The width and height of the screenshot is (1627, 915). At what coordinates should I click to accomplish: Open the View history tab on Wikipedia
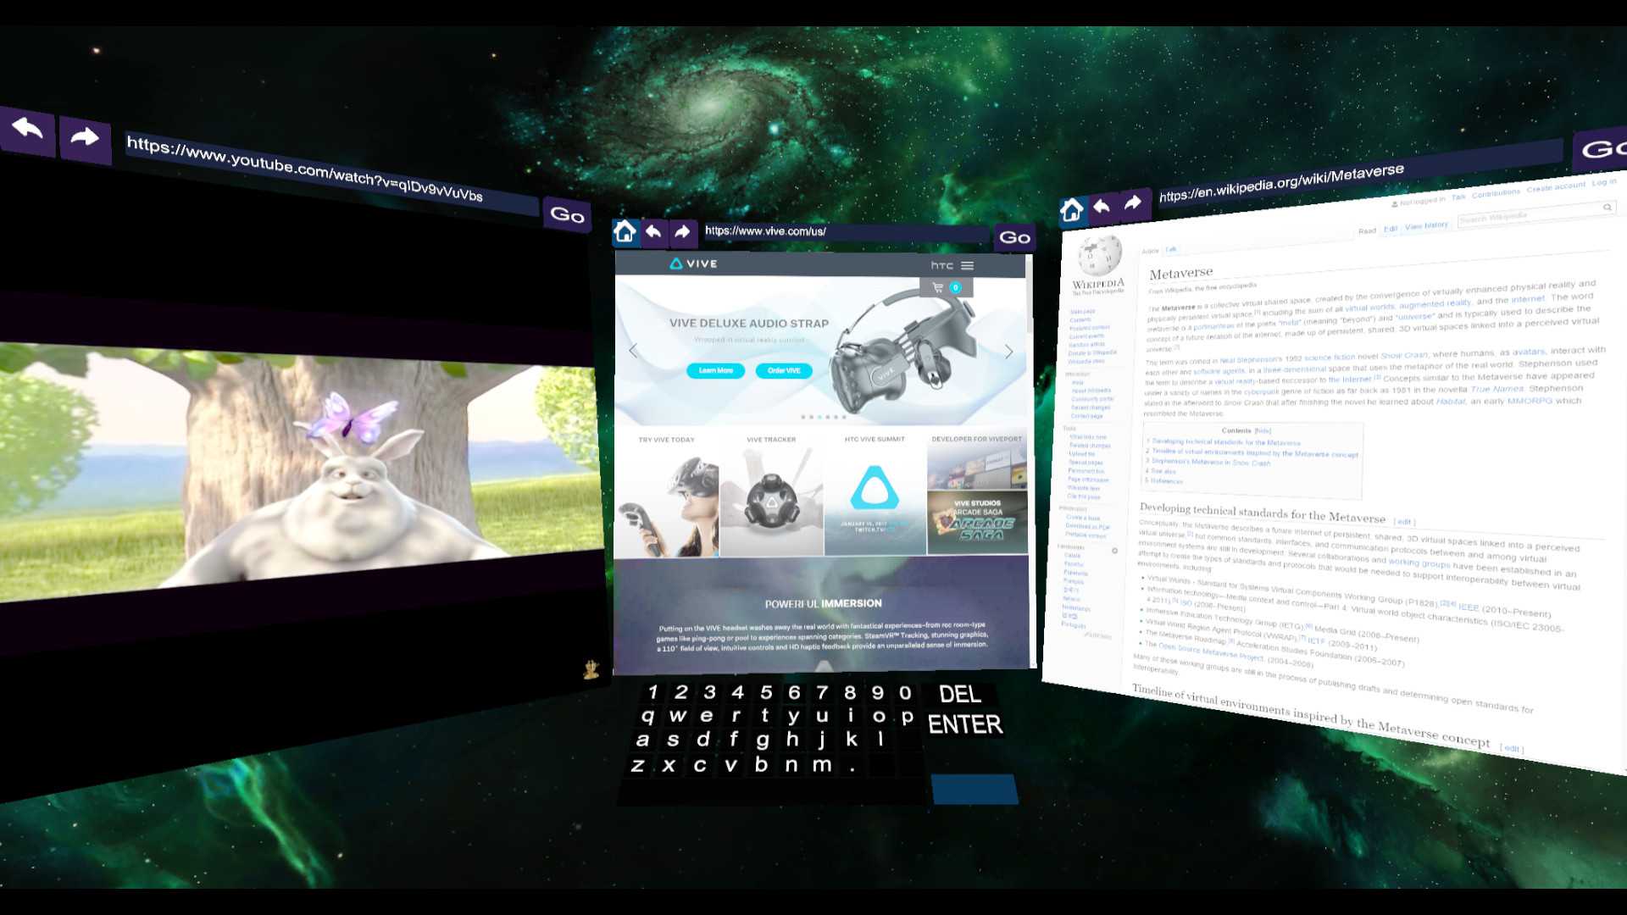coord(1426,225)
